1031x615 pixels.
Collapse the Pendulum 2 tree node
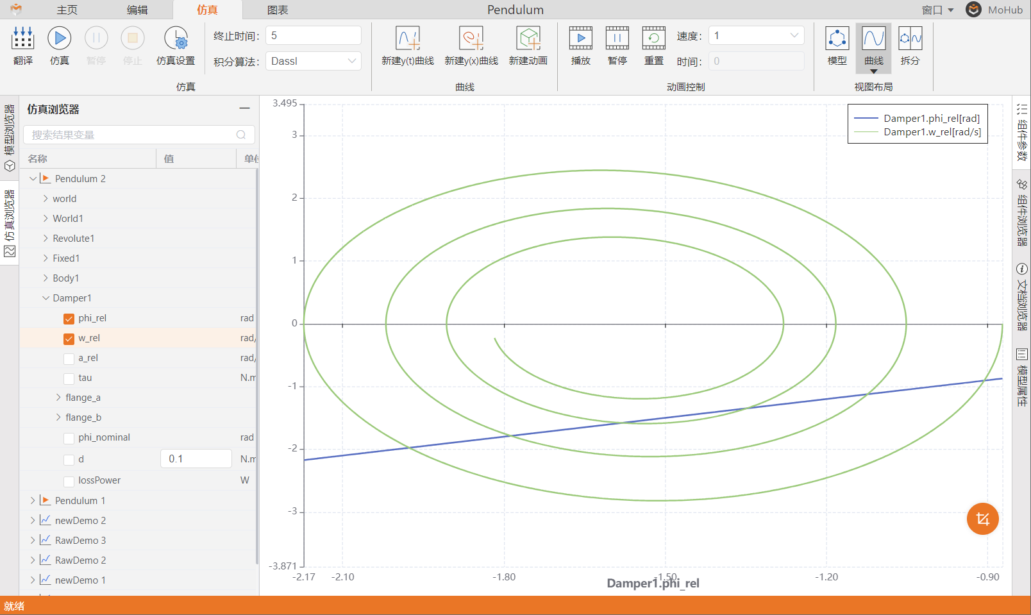(33, 178)
